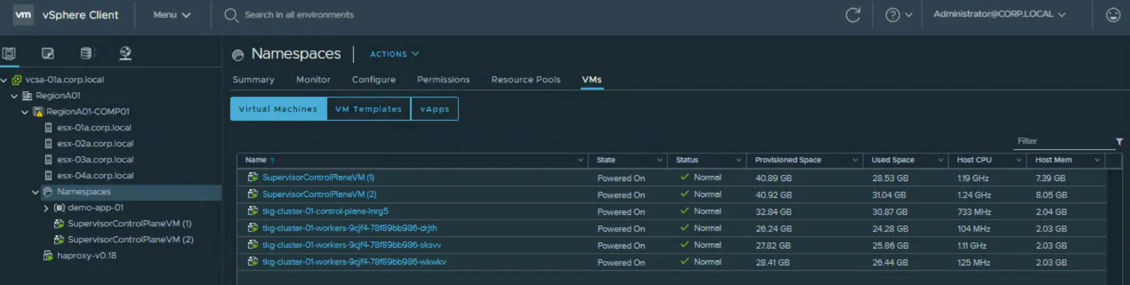Collapse the RegionA01 datacenter node
Image resolution: width=1130 pixels, height=285 pixels.
(x=14, y=96)
